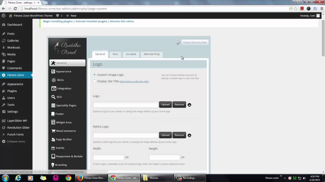Click the browser back arrow
The height and width of the screenshot is (182, 325).
click(x=4, y=9)
